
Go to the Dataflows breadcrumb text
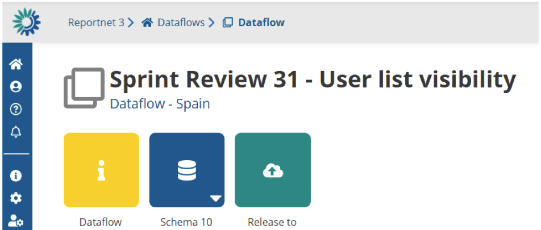(181, 23)
